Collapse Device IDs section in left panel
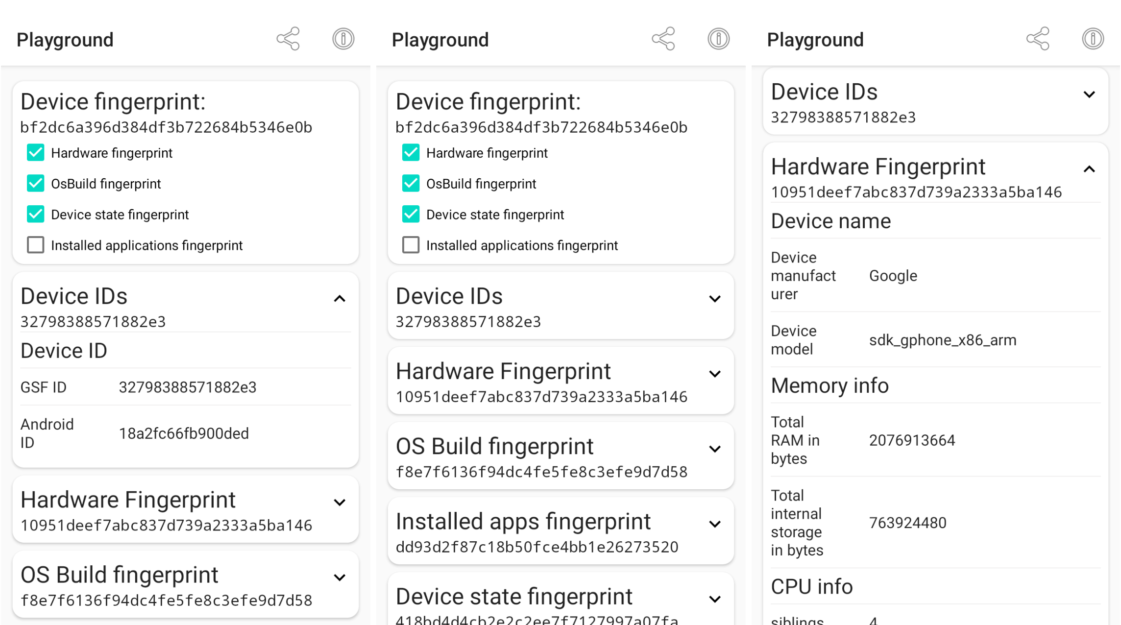The width and height of the screenshot is (1121, 625). click(340, 299)
